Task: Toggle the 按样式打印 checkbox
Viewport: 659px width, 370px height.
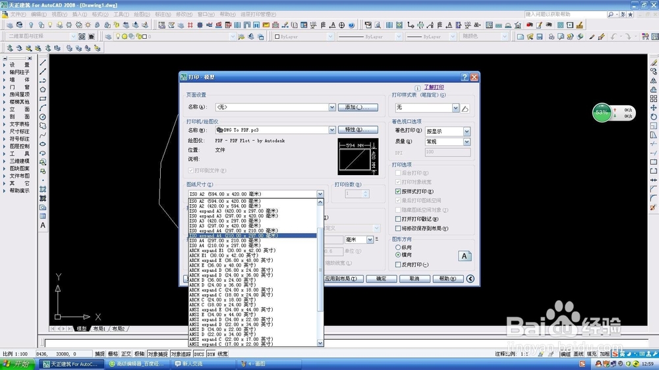Action: pos(398,191)
